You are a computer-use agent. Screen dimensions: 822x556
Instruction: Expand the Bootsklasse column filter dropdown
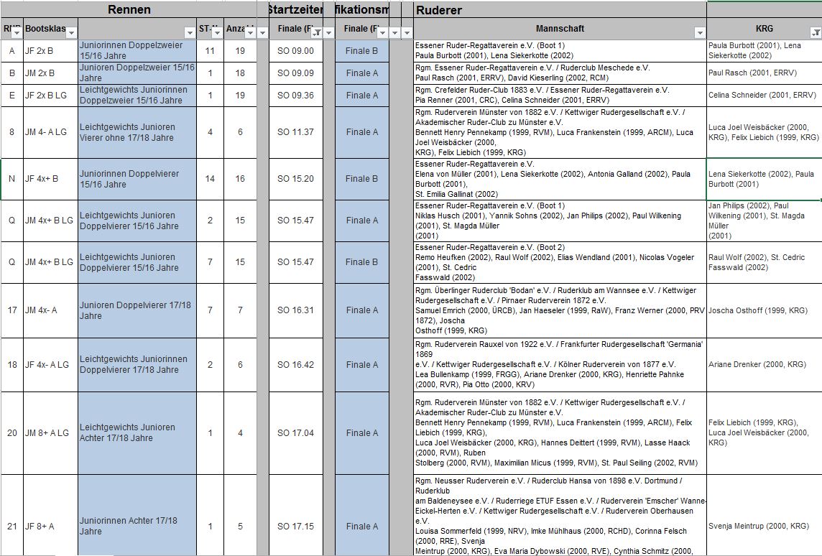[x=71, y=32]
